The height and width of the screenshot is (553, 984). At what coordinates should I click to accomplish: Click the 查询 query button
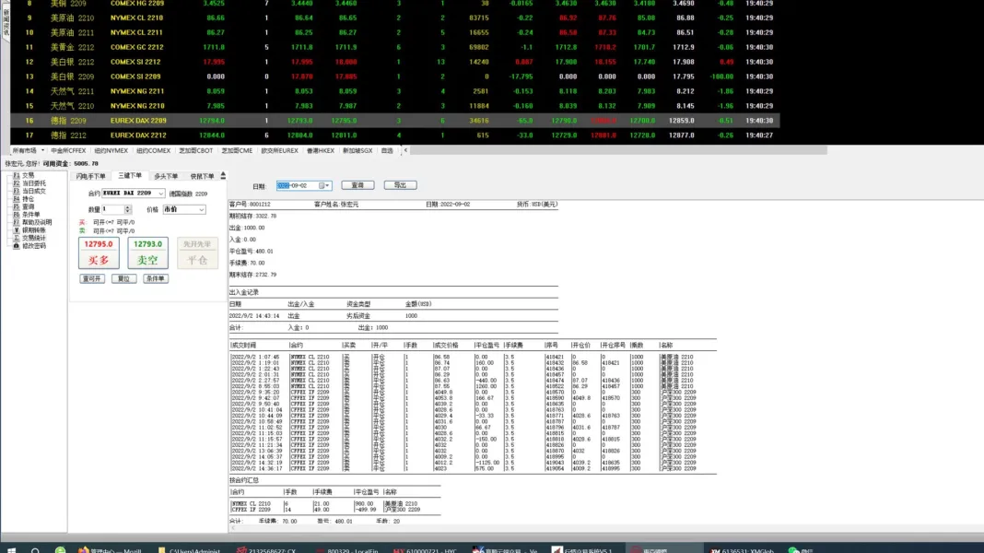pos(357,185)
